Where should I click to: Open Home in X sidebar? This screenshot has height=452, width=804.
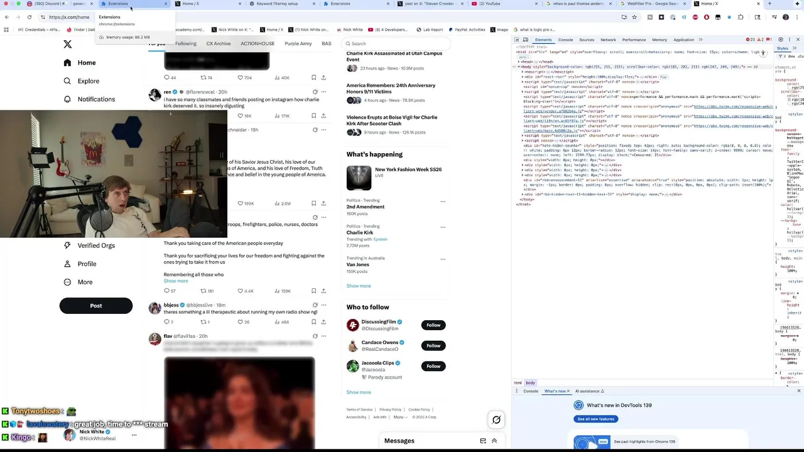(x=79, y=63)
